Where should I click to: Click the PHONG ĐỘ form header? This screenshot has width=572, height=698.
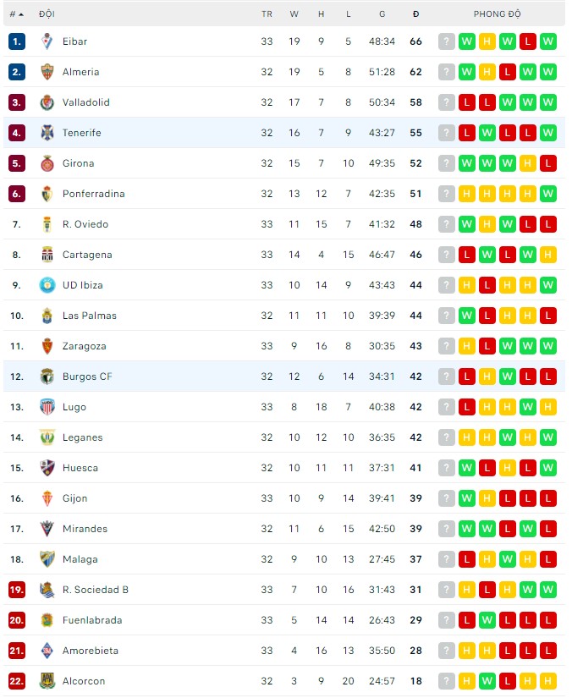[x=497, y=14]
